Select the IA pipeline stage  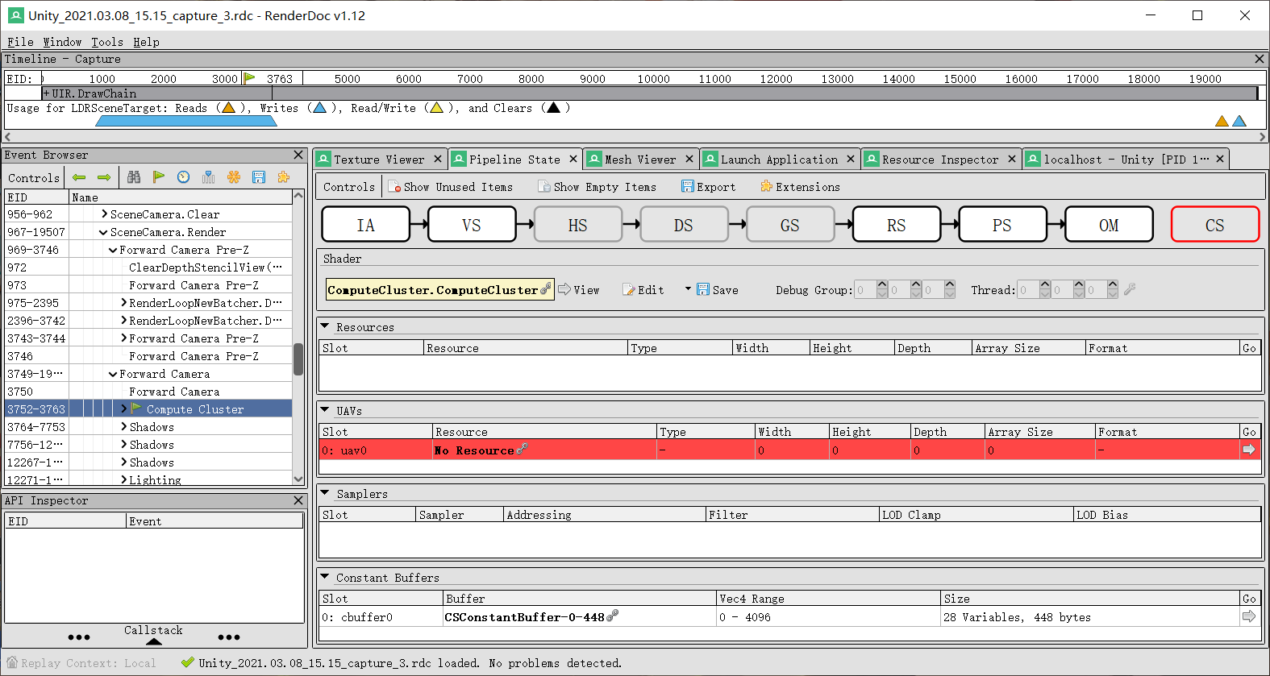pos(365,225)
